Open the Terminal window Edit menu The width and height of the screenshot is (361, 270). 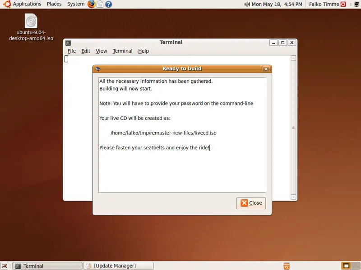coord(86,51)
